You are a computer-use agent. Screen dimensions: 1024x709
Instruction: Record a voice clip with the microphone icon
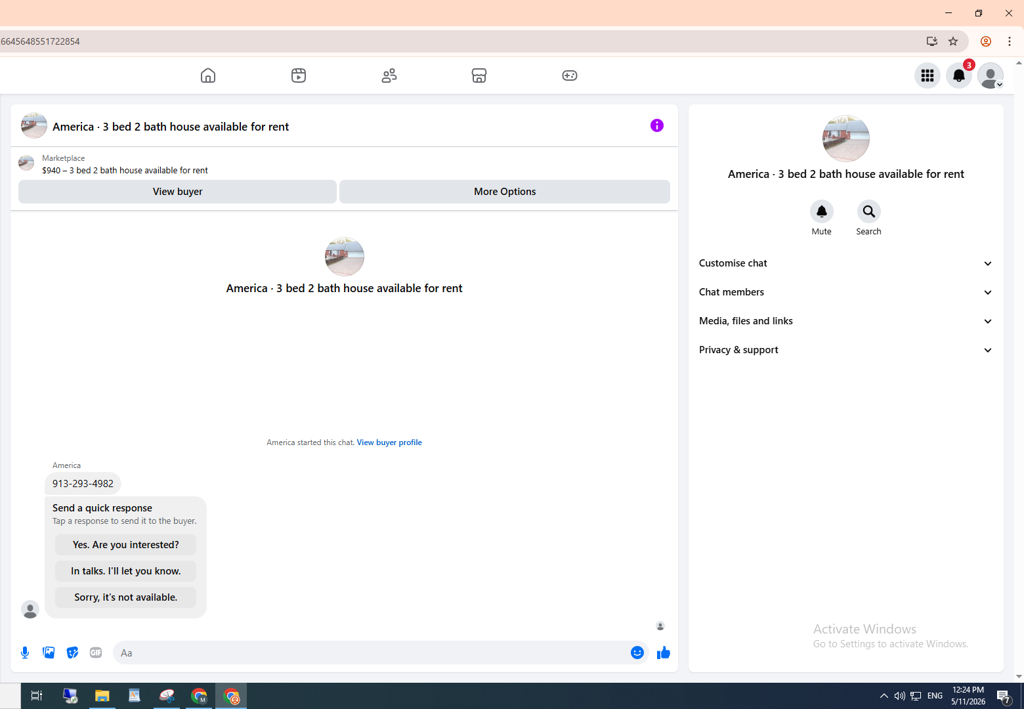coord(25,653)
